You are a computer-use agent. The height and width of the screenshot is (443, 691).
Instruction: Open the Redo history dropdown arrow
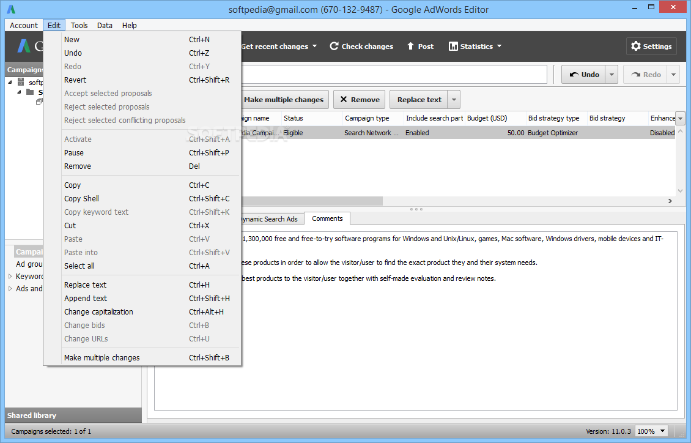(x=673, y=75)
